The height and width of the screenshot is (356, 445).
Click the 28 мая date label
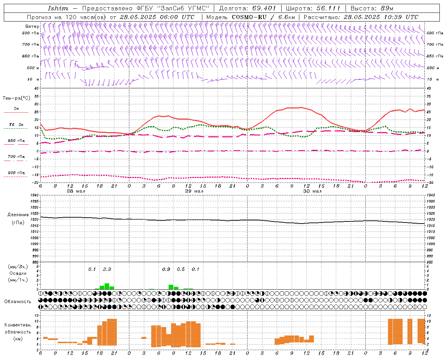click(x=76, y=191)
